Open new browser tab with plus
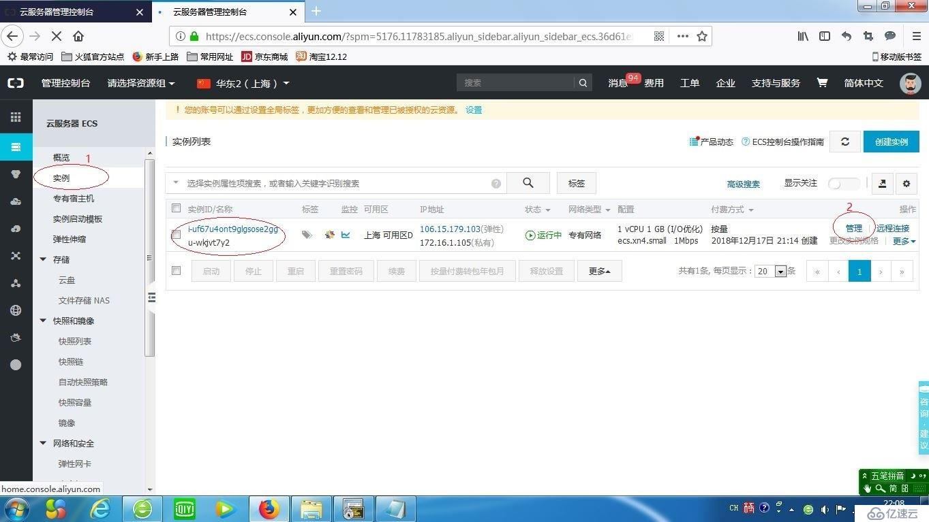Viewport: 929px width, 522px height. coord(316,11)
